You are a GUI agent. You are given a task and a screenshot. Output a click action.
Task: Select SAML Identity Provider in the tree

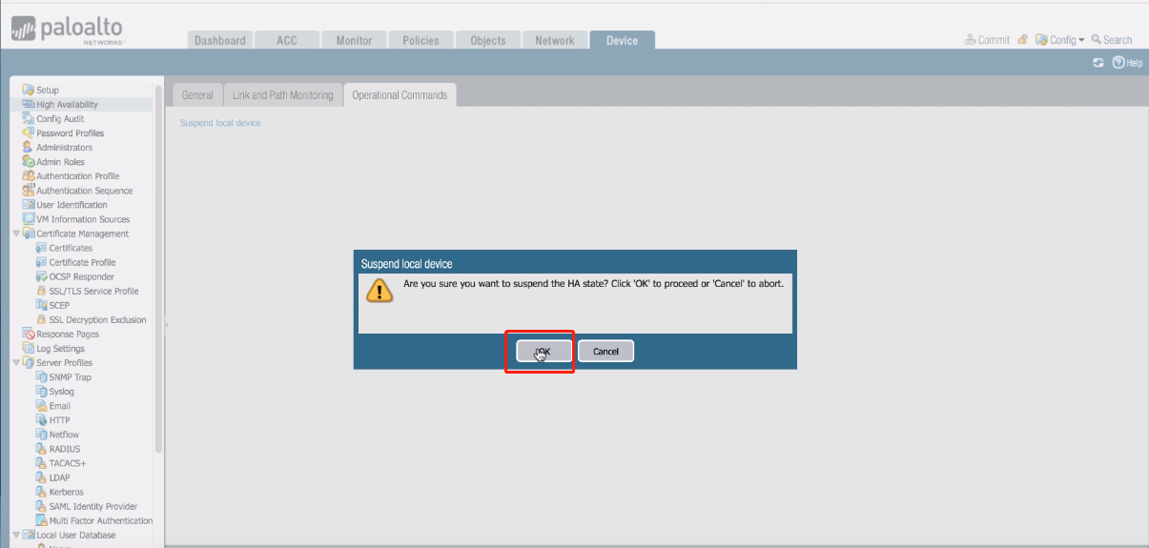[92, 506]
